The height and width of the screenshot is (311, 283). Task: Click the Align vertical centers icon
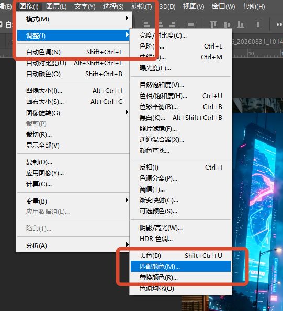click(227, 25)
